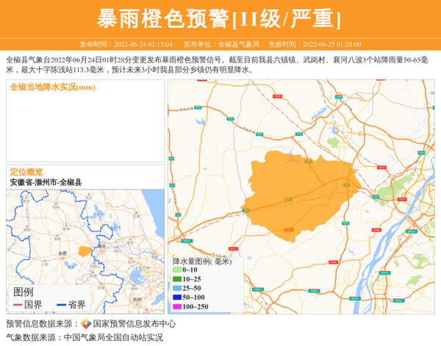This screenshot has width=441, height=346.
Task: Click the 暴雨橙色预警 title banner
Action: 220,18
